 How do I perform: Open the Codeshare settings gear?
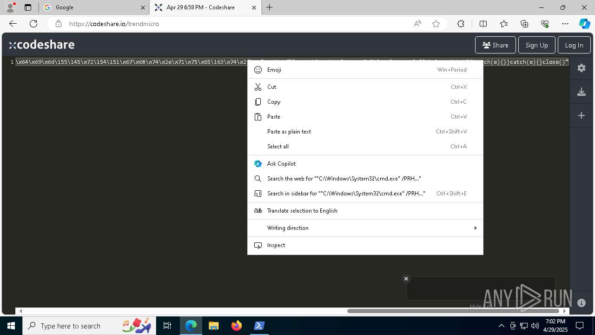(582, 68)
